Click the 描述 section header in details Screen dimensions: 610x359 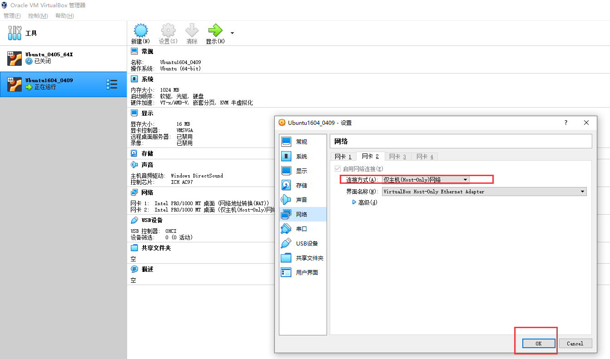(x=147, y=270)
